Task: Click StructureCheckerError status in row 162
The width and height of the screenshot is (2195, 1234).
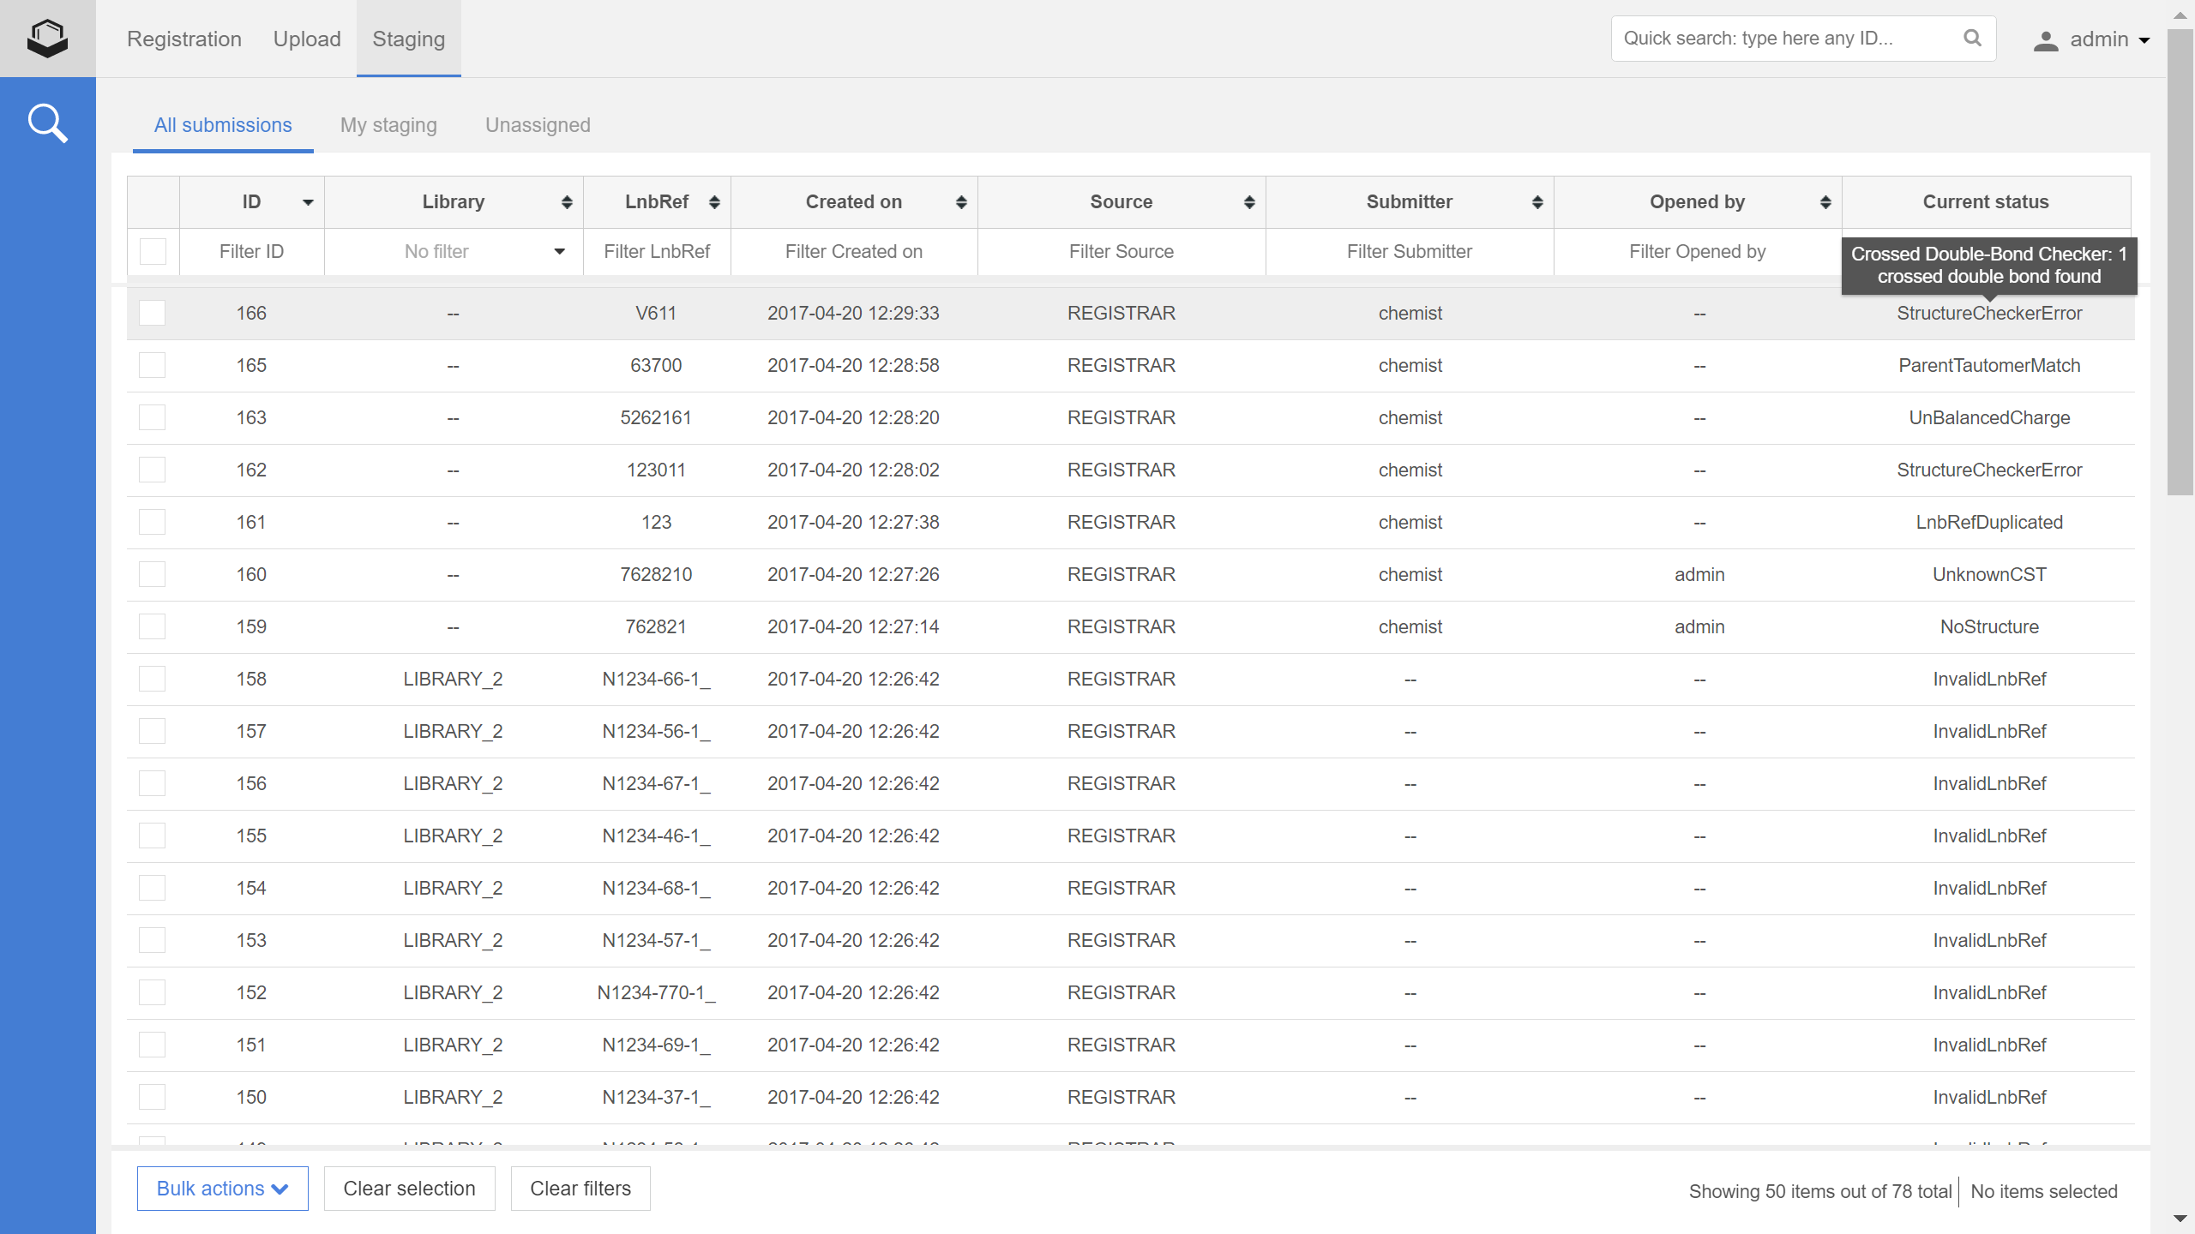Action: [x=1989, y=470]
